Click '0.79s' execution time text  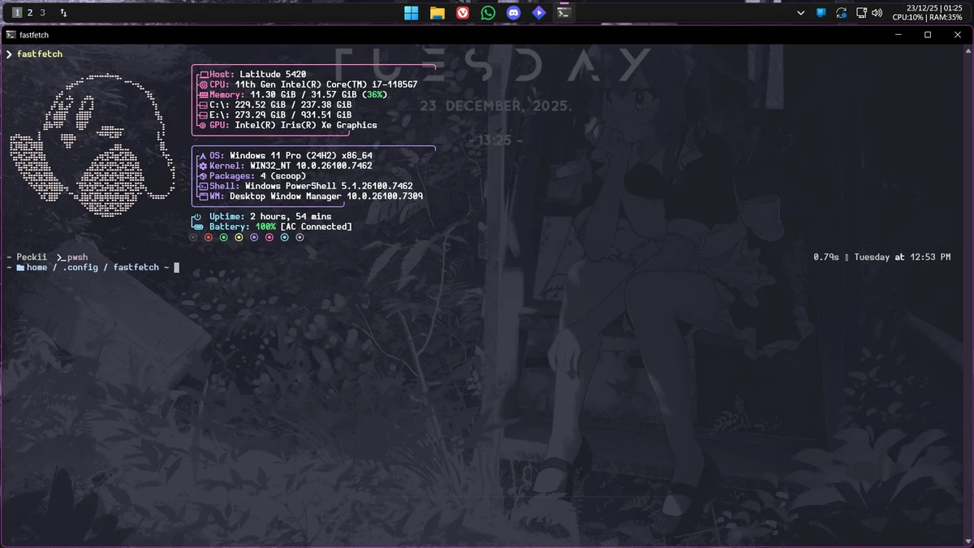point(826,257)
